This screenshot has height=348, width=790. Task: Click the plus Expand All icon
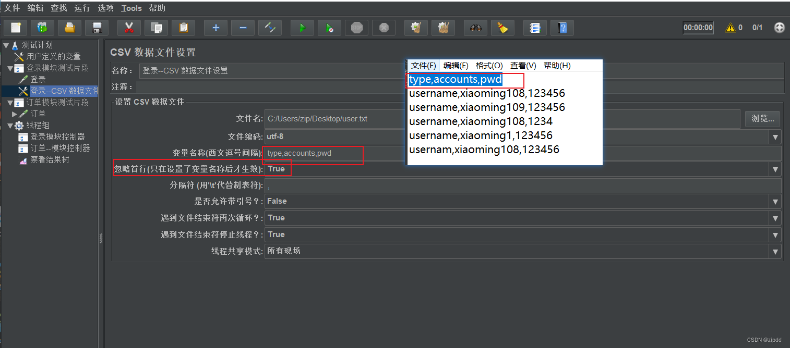[x=216, y=28]
